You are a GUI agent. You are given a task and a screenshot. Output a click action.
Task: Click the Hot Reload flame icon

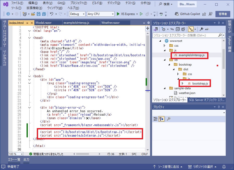coord(147,14)
